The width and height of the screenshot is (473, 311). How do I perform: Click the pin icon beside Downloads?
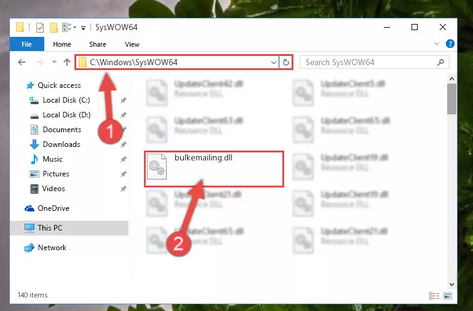click(x=124, y=144)
